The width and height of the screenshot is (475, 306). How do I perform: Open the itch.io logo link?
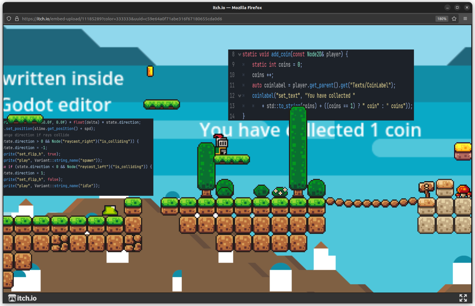pyautogui.click(x=22, y=298)
